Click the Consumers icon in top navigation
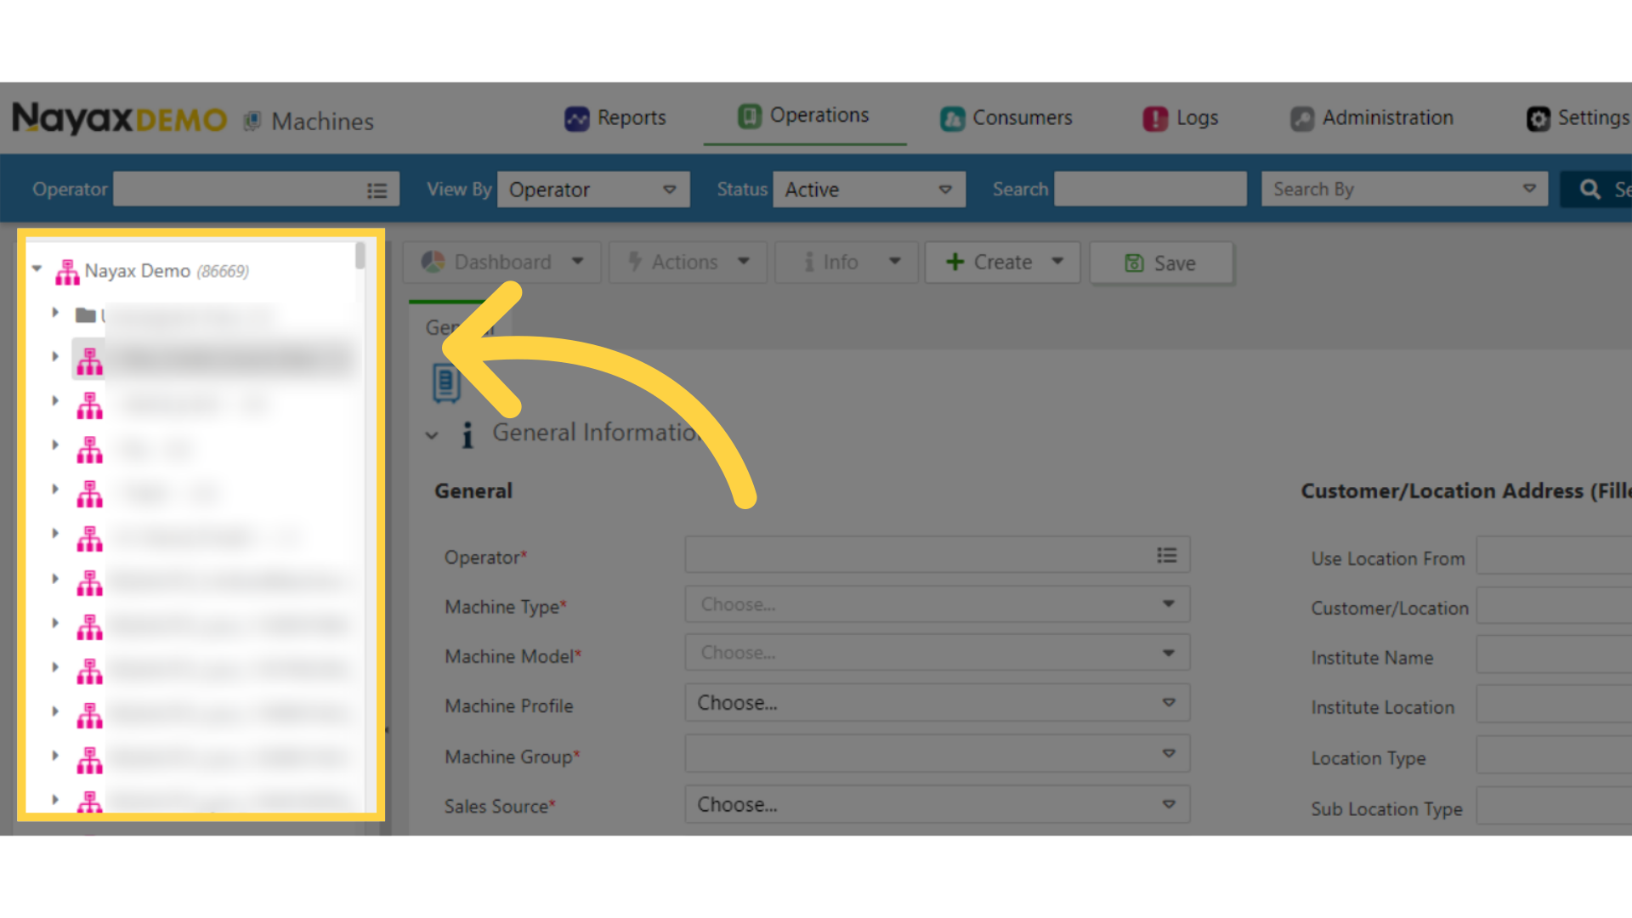Viewport: 1632px width, 918px height. [x=952, y=118]
